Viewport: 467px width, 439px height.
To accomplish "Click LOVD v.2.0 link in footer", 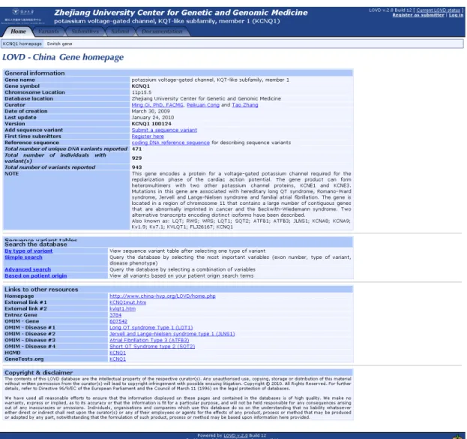I will (235, 435).
